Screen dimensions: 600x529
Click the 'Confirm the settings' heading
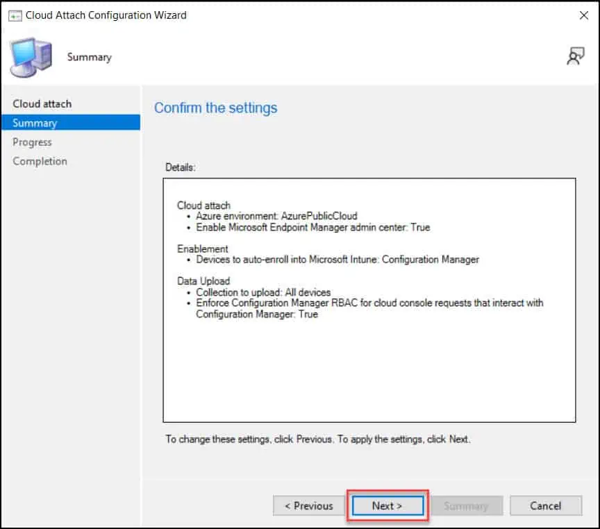pos(215,108)
